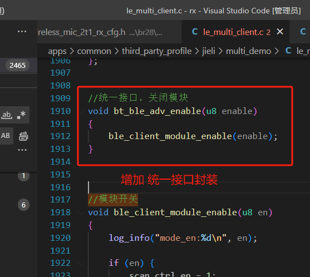Click the //模块开关 comment
The image size is (310, 277).
coord(113,199)
